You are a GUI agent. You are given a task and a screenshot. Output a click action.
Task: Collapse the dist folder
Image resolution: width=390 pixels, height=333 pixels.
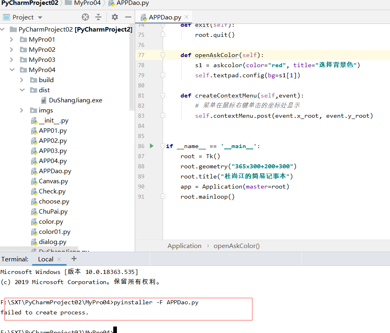22,90
